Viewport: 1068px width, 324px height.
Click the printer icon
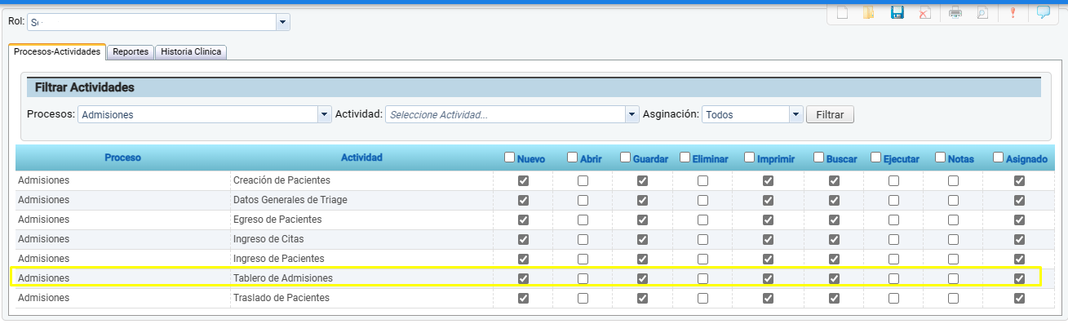tap(955, 12)
